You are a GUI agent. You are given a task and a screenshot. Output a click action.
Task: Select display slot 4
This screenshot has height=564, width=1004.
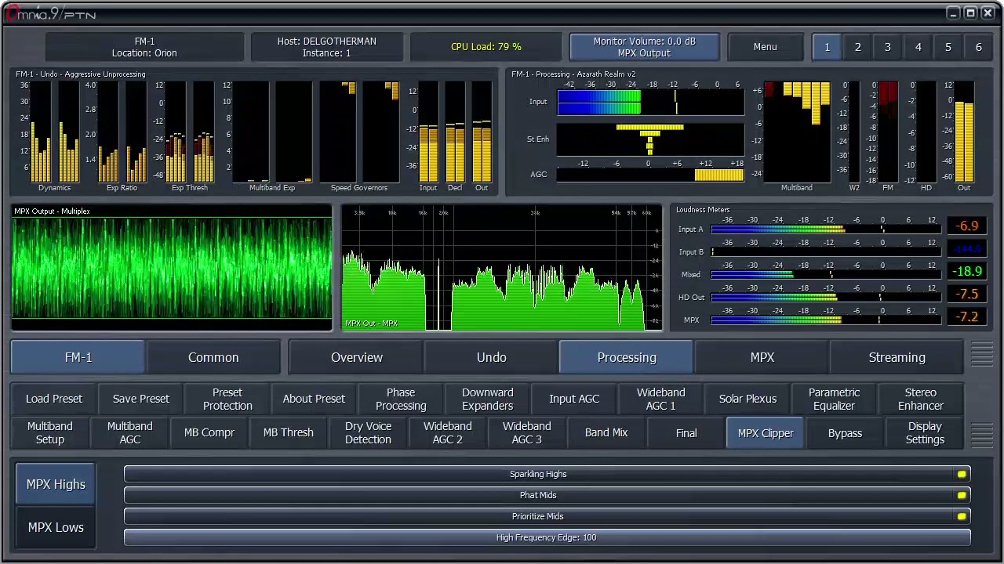click(x=918, y=47)
